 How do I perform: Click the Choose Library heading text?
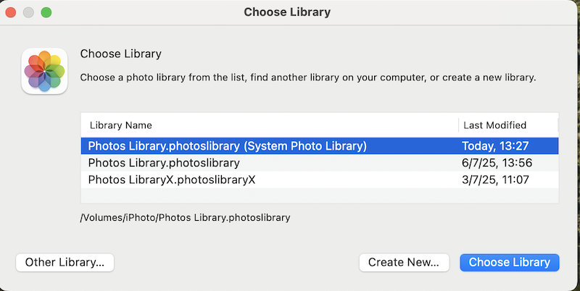[120, 54]
